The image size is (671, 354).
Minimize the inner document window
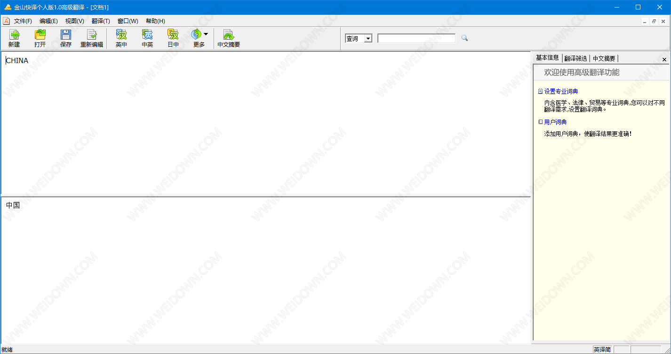[645, 21]
